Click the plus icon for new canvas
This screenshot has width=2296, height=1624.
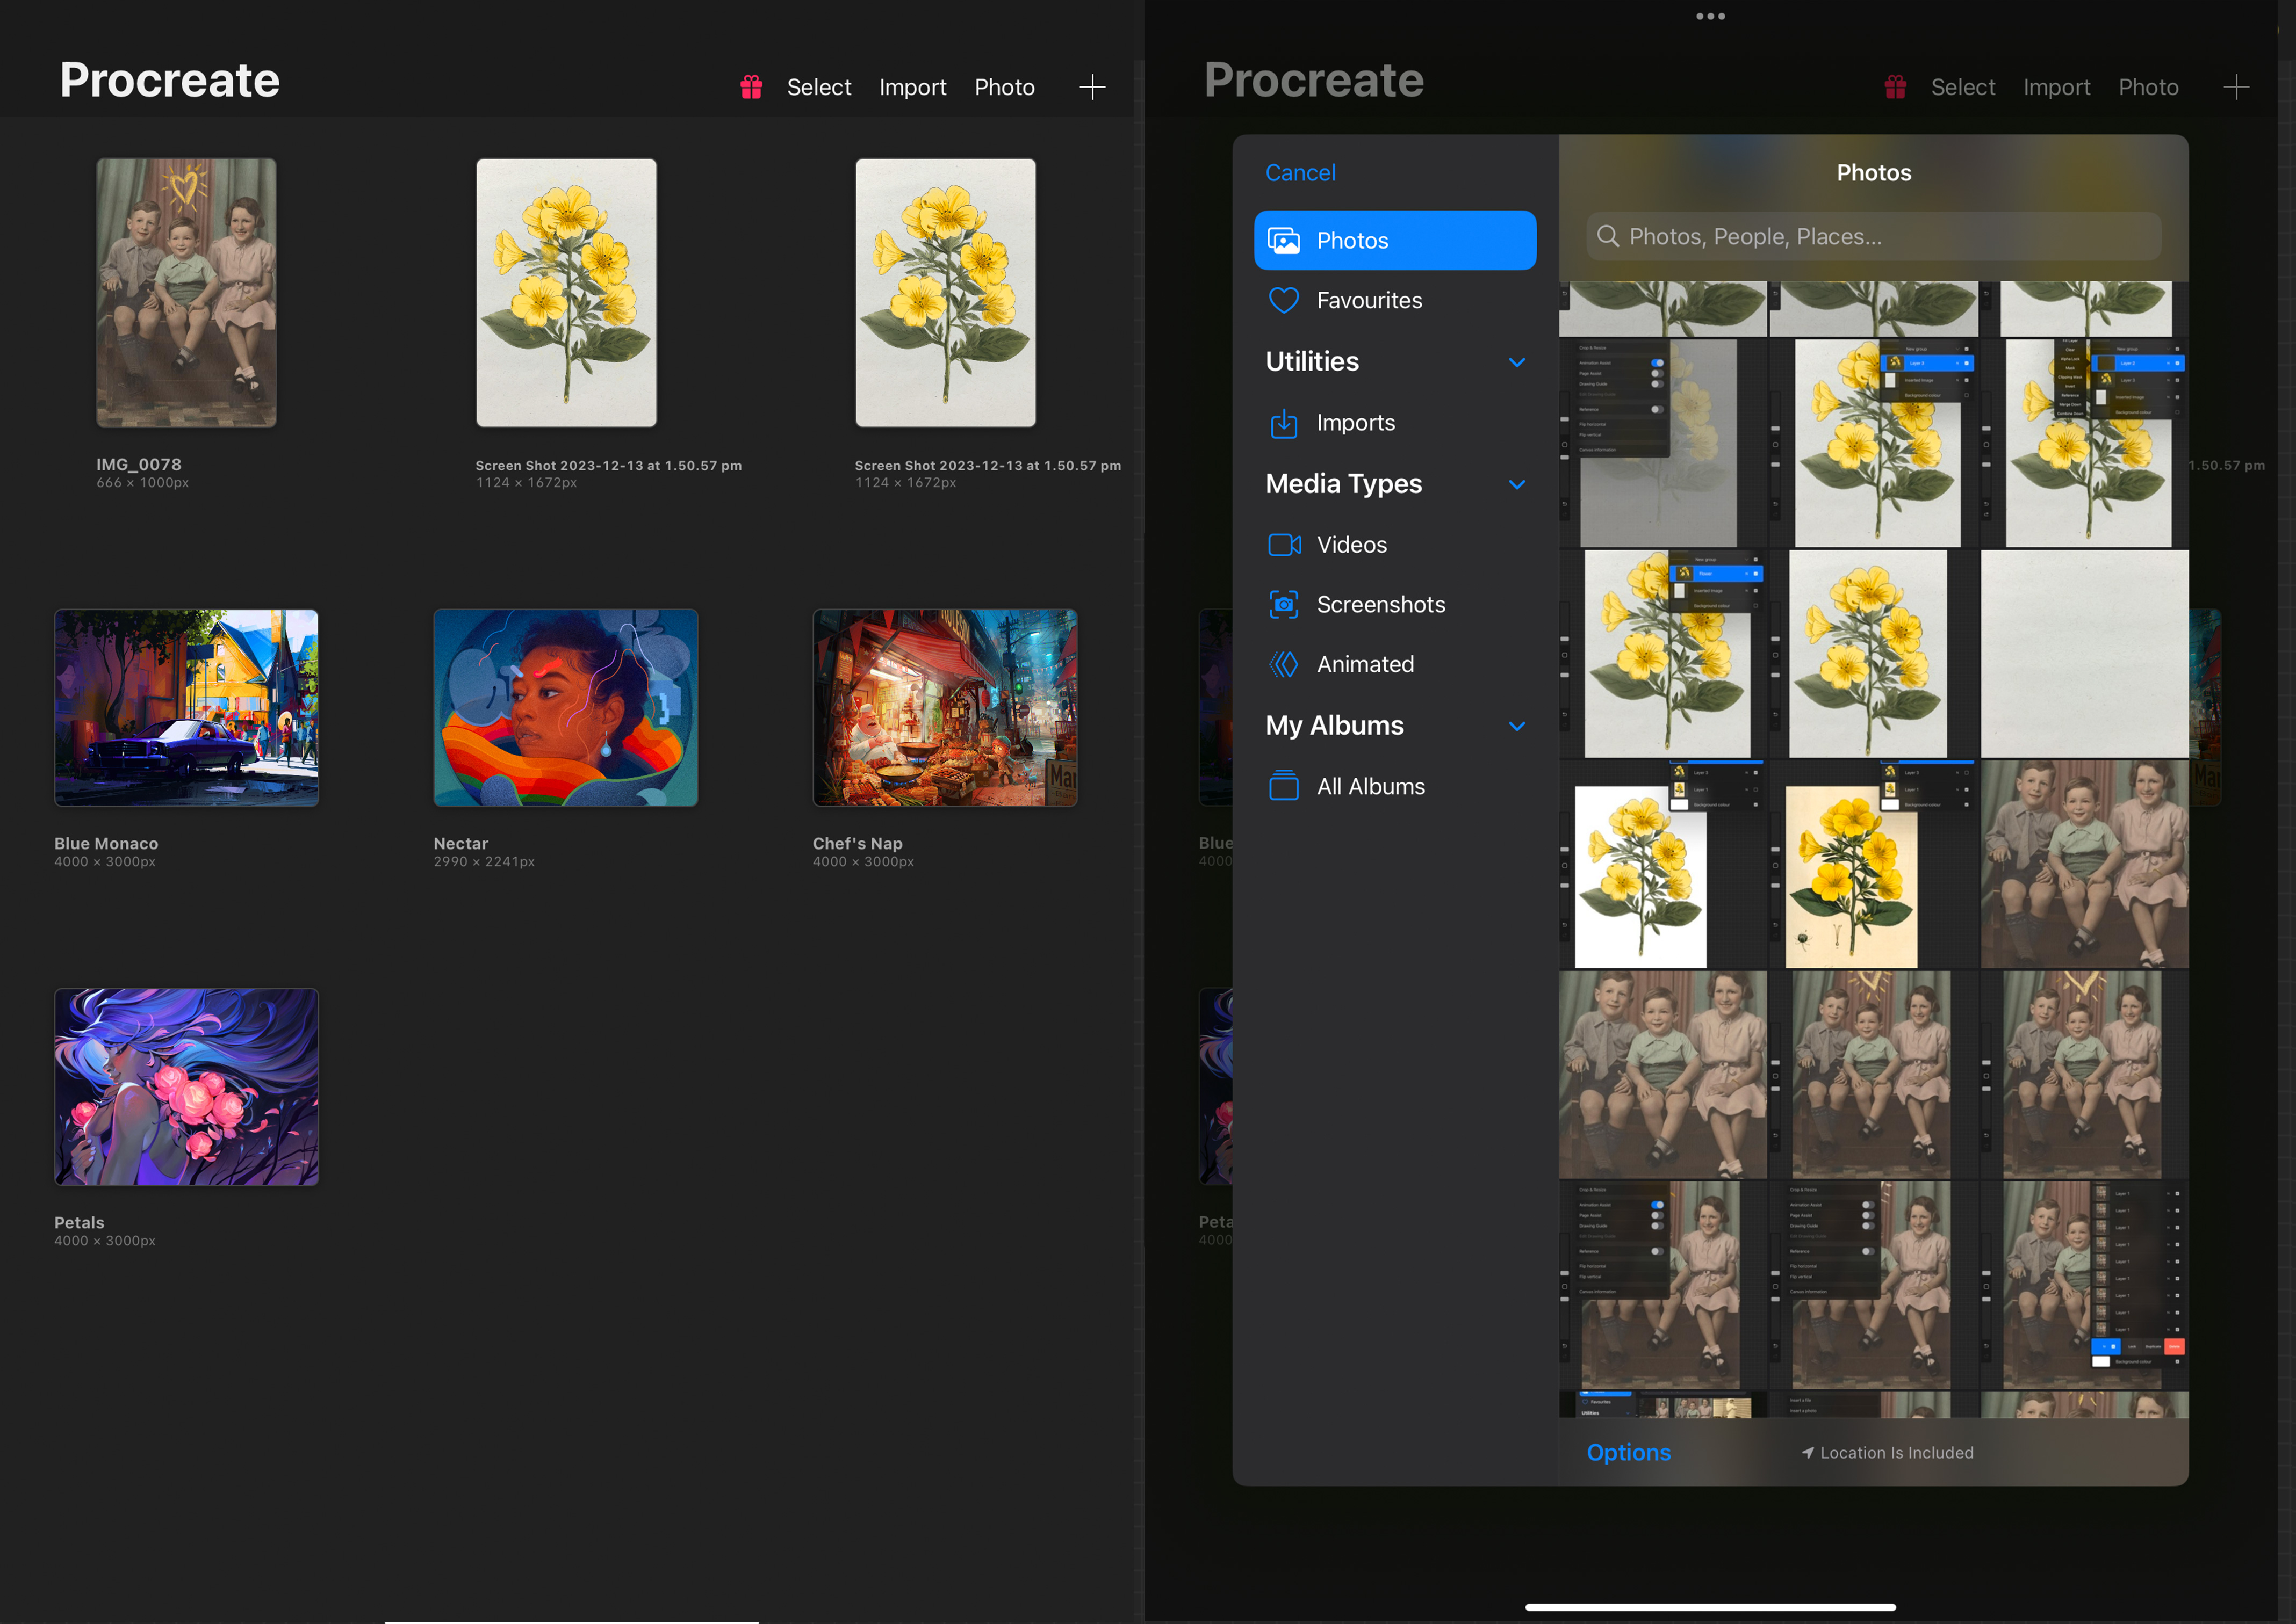(x=1091, y=87)
